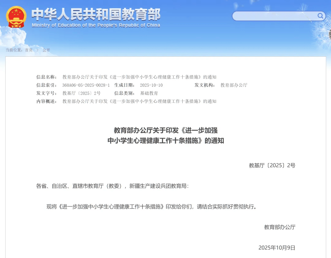331x258 pixels.
Task: Select the 信息类别 value 基础教育
Action: point(149,93)
